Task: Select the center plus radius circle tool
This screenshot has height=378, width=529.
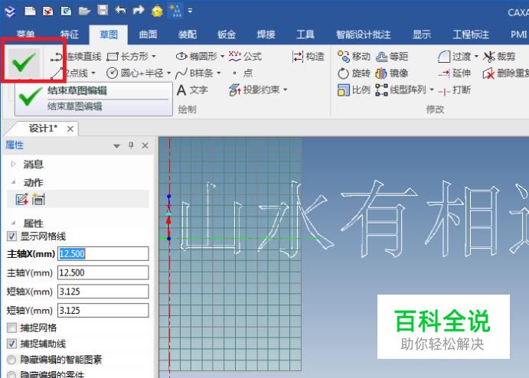Action: tap(135, 73)
